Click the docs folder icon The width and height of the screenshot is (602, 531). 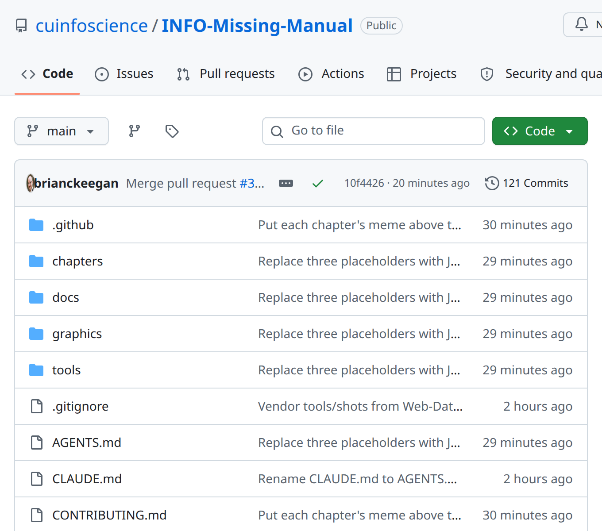36,297
